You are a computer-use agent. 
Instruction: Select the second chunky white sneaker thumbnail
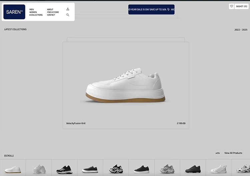(38, 169)
